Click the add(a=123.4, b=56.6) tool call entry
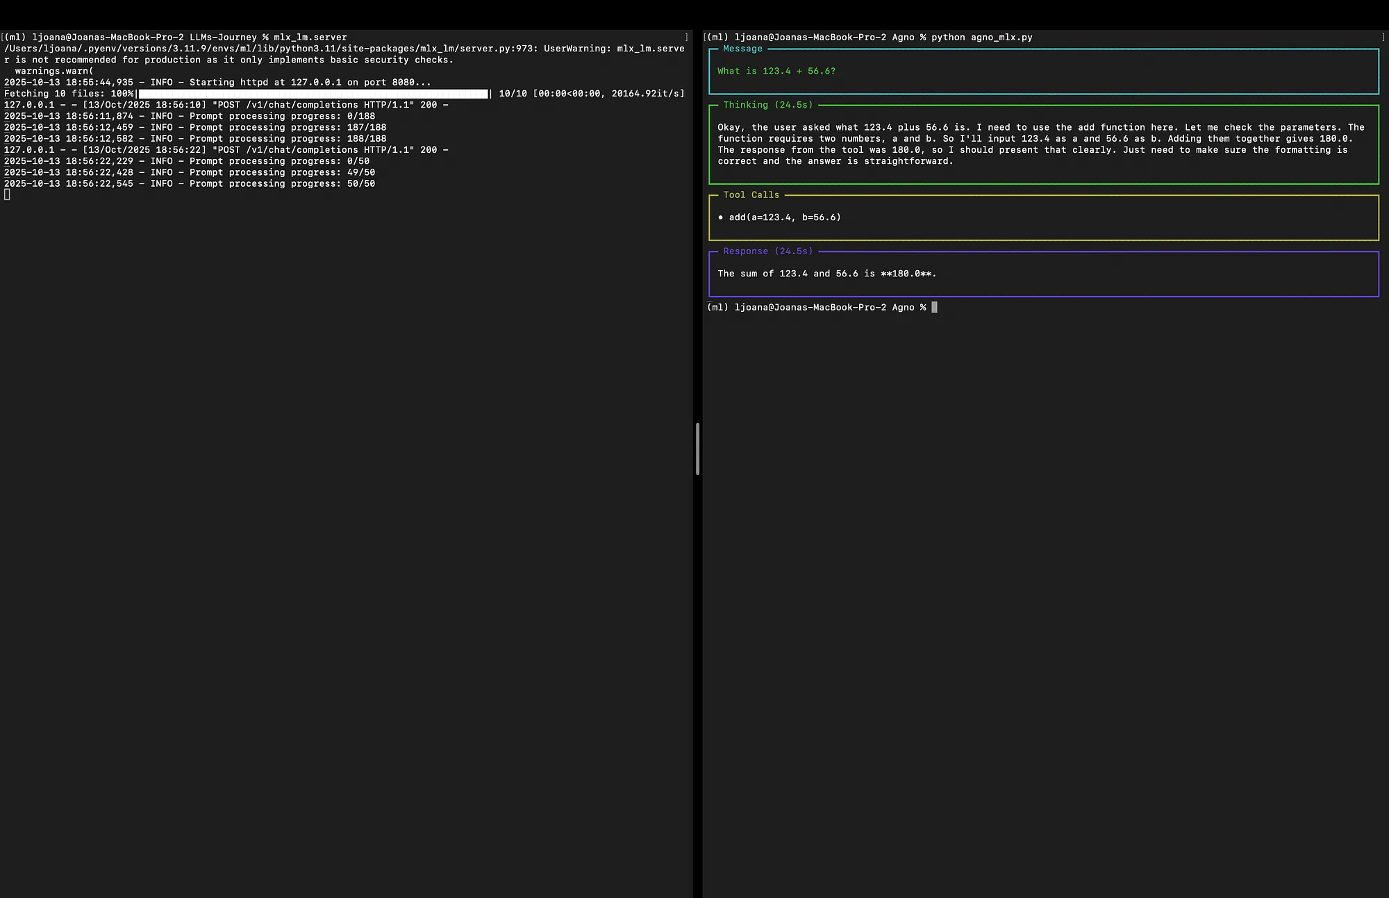 pos(784,217)
